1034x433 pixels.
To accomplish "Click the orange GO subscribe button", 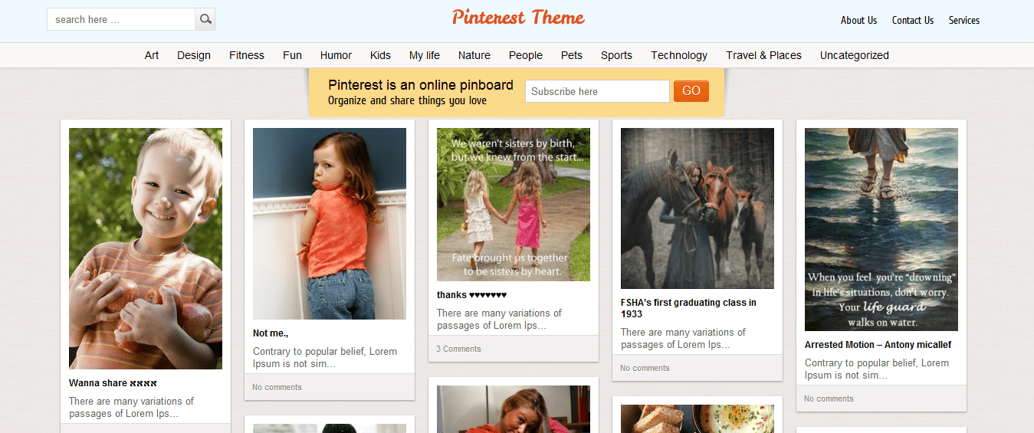I will (x=691, y=91).
